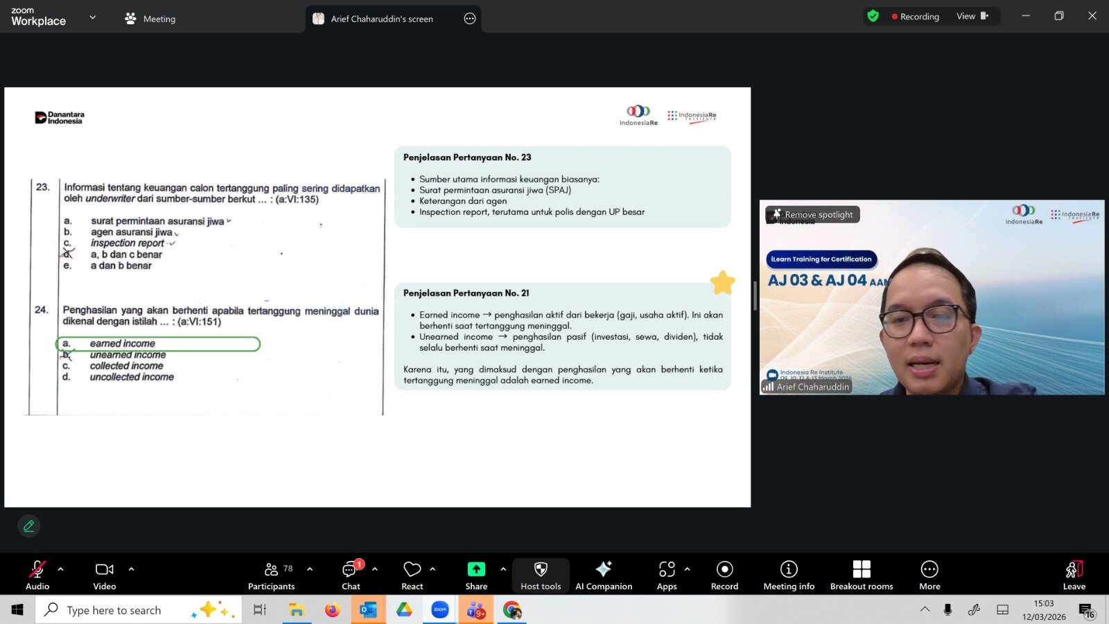Image resolution: width=1109 pixels, height=624 pixels.
Task: Show Meeting info
Action: [x=789, y=575]
